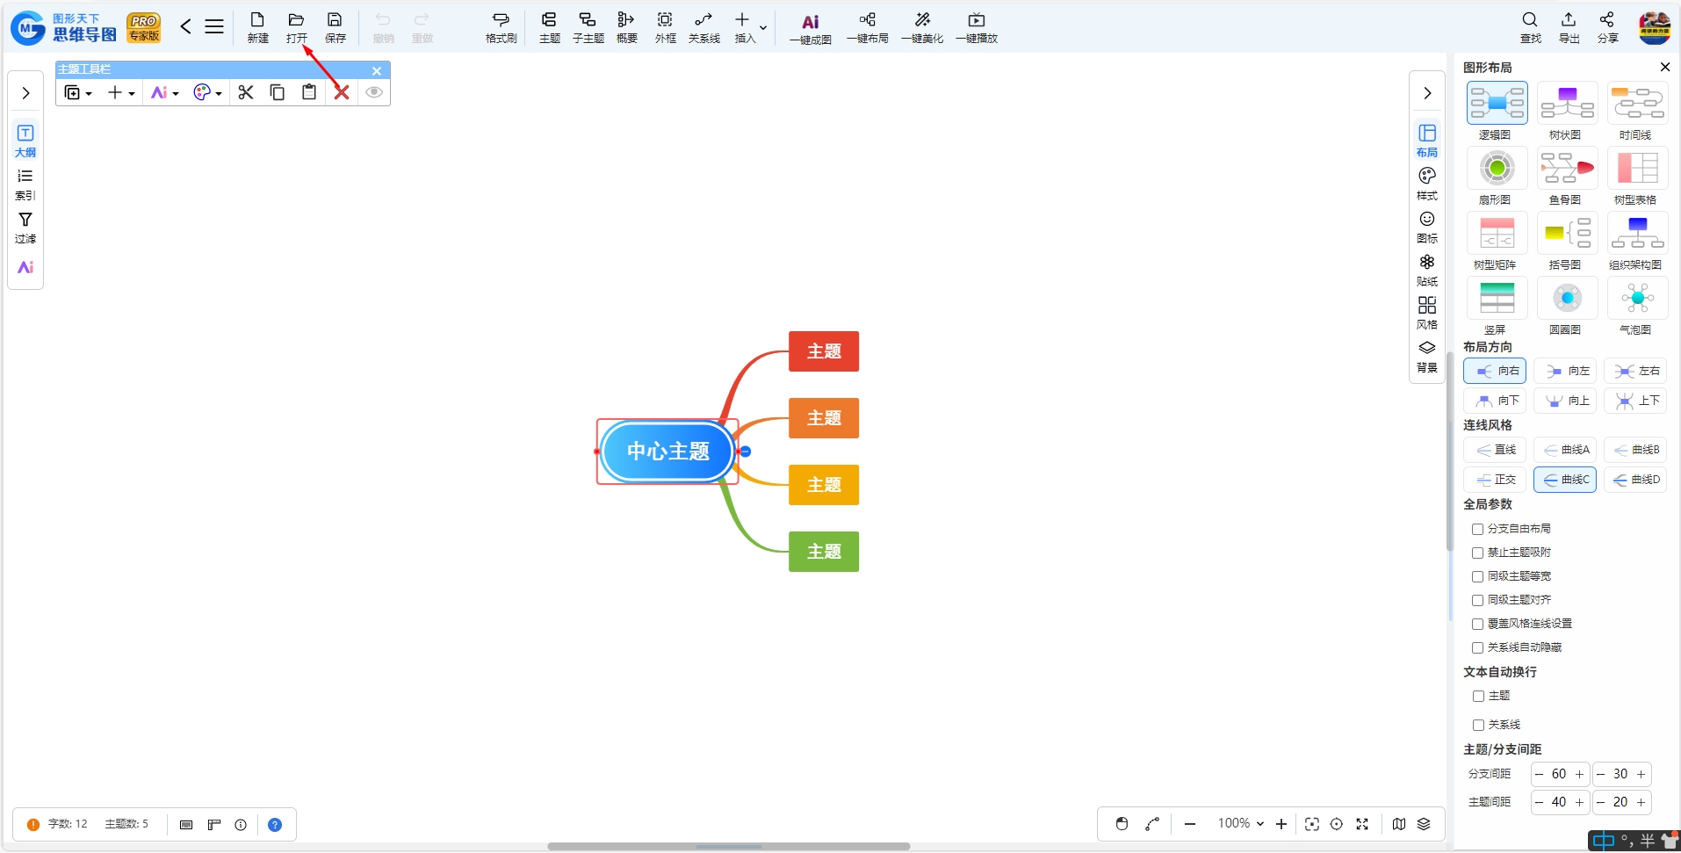Choose 直线 connector style
The width and height of the screenshot is (1681, 853).
pos(1495,450)
